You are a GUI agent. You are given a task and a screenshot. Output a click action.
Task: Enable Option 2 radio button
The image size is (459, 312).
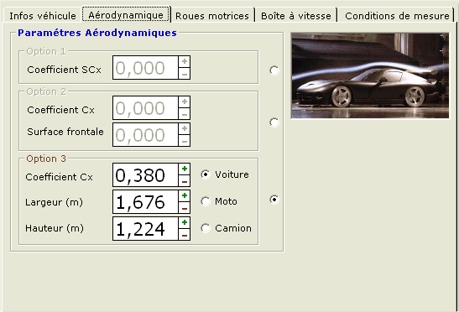[x=274, y=122]
